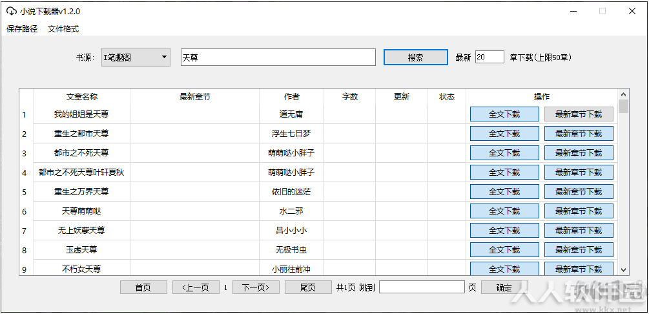This screenshot has height=314, width=649.
Task: Download full text of 重生之万界天尊
Action: [504, 191]
